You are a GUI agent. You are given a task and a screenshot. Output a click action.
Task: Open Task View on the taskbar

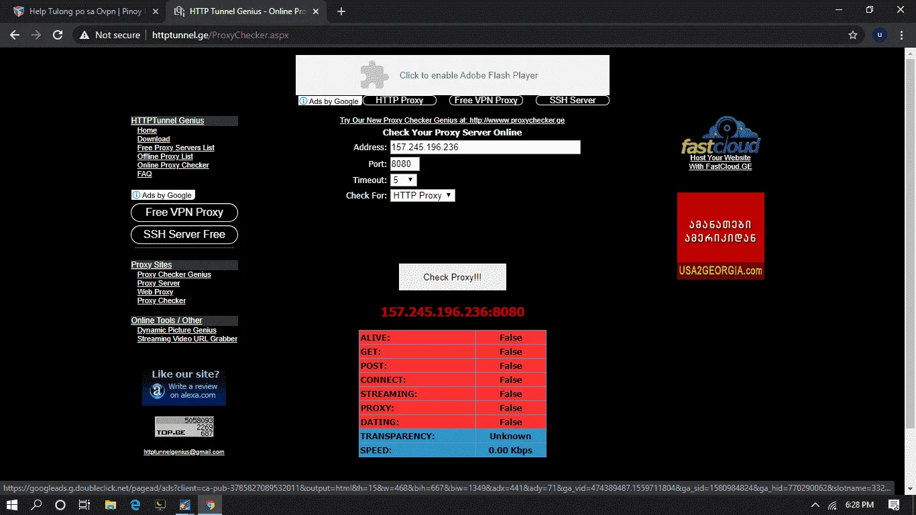tap(84, 505)
